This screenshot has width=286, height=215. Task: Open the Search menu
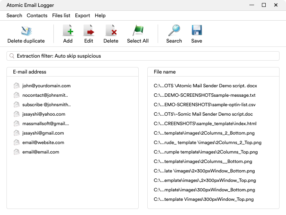point(14,15)
